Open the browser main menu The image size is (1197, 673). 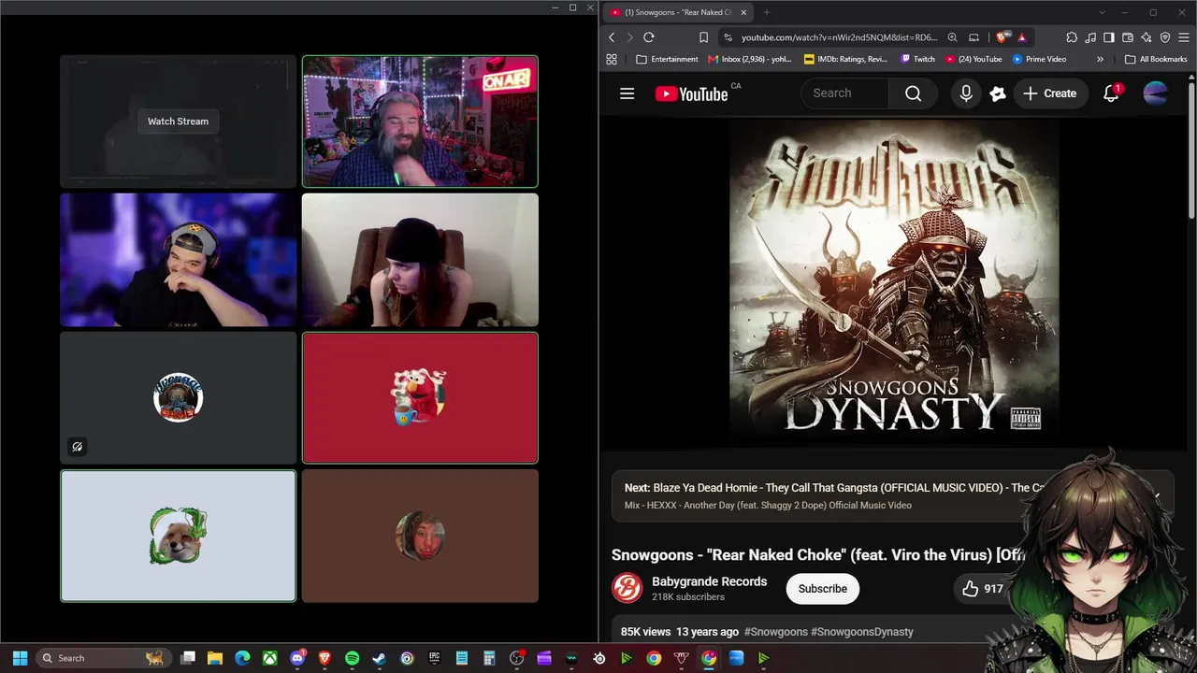tap(1184, 37)
